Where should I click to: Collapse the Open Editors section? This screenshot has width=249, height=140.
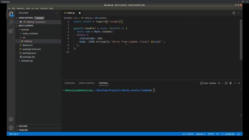point(17,18)
